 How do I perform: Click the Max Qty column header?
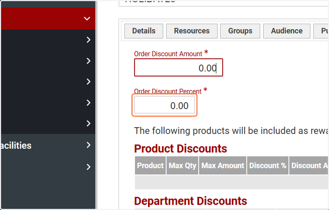click(x=182, y=166)
